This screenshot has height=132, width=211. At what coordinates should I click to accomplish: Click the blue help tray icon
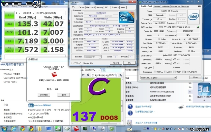pos(148,129)
